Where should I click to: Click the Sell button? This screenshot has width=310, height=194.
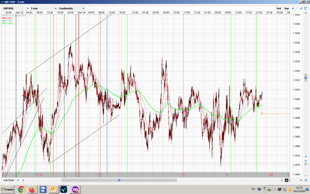point(279,8)
